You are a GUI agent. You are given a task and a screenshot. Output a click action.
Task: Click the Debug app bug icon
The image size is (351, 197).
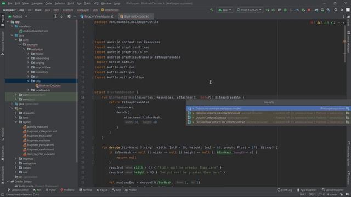click(x=285, y=10)
